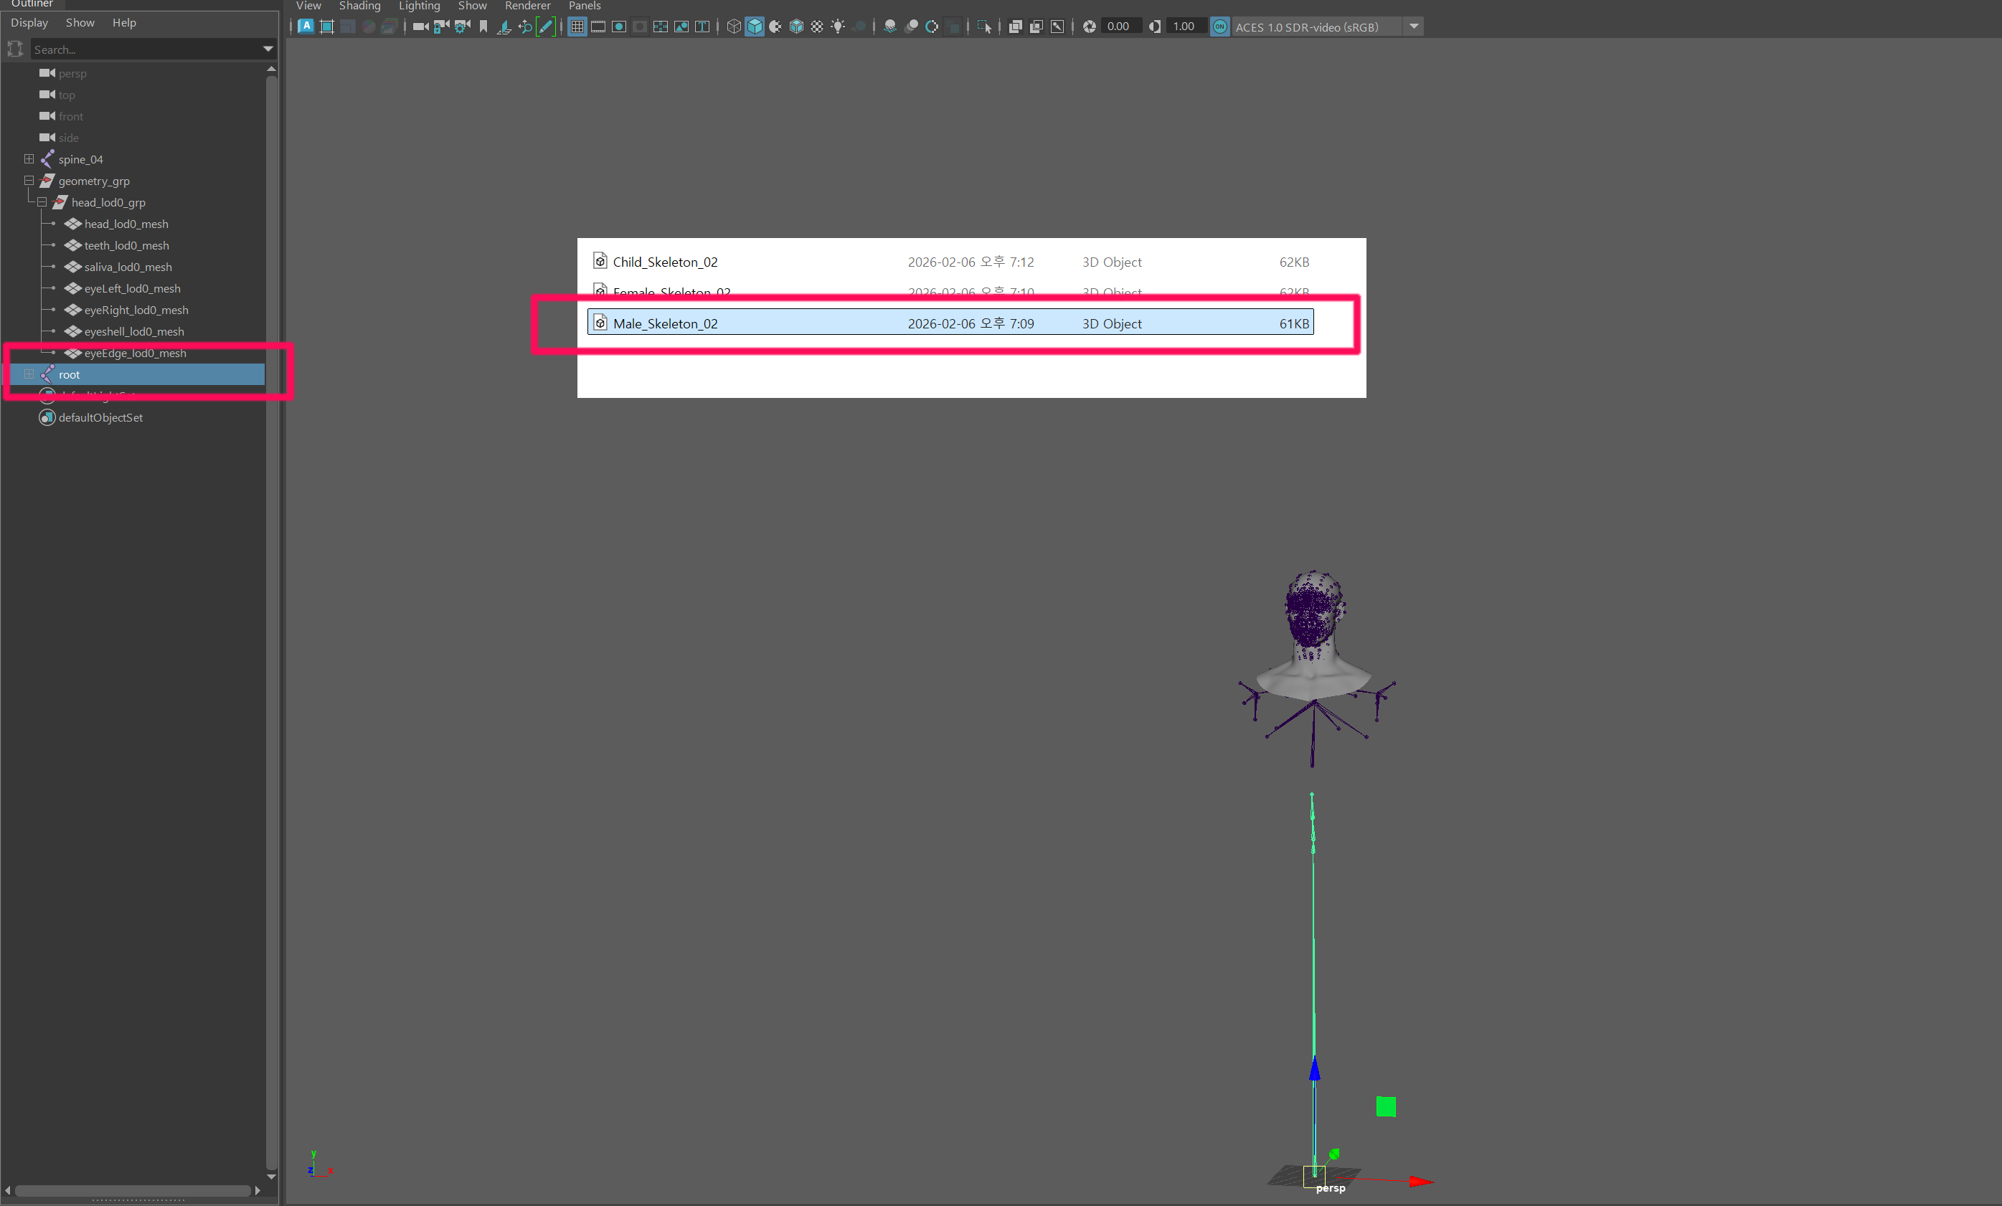The width and height of the screenshot is (2002, 1206).
Task: Enable wireframe shading cube icon
Action: point(734,27)
